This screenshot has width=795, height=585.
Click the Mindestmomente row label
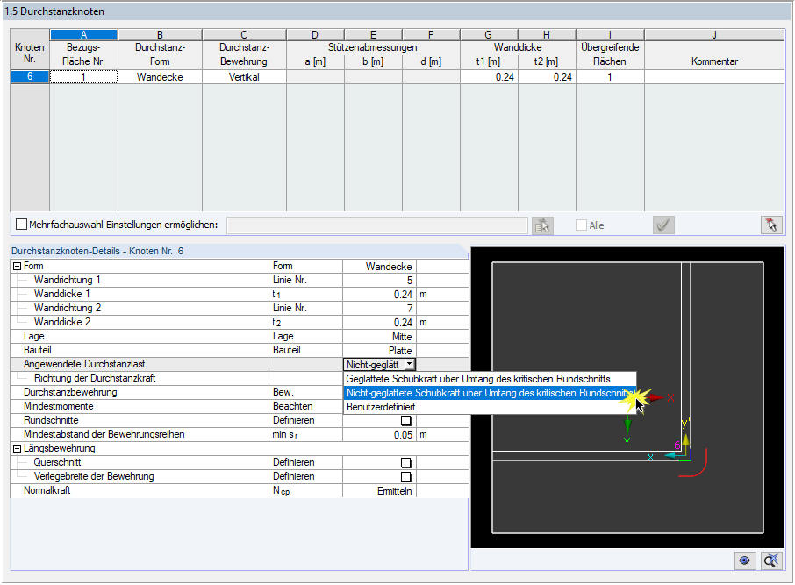[x=58, y=407]
